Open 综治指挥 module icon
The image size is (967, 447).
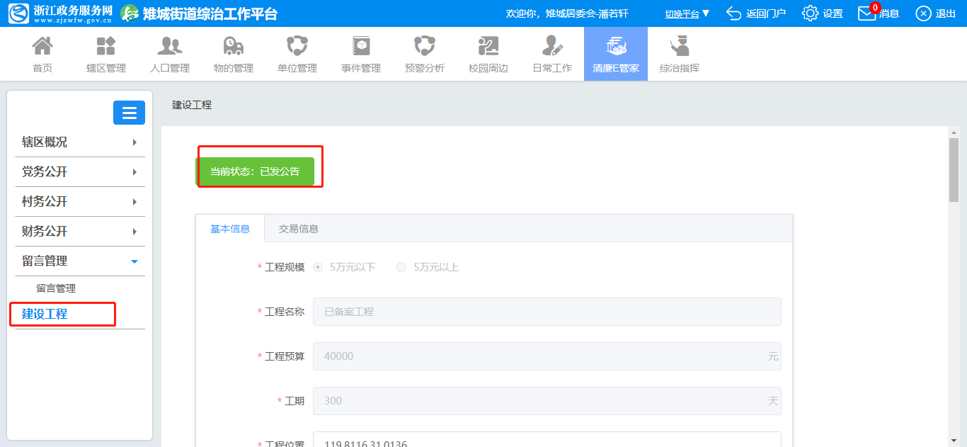680,47
